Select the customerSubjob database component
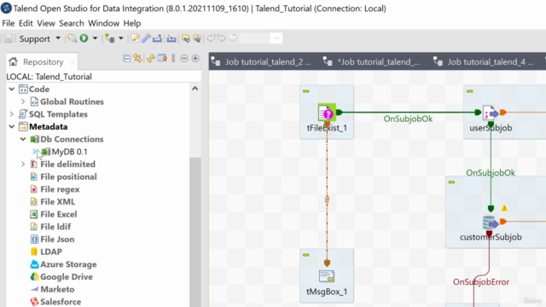 [491, 222]
